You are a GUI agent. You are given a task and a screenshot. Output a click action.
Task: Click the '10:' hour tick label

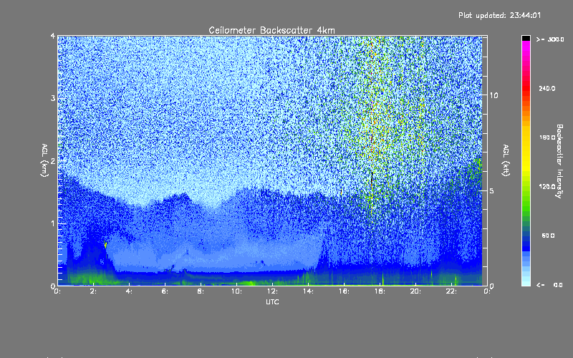click(x=236, y=291)
